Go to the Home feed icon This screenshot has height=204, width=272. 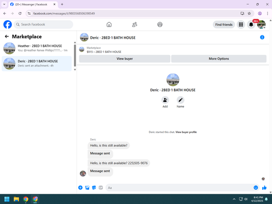[x=109, y=24]
